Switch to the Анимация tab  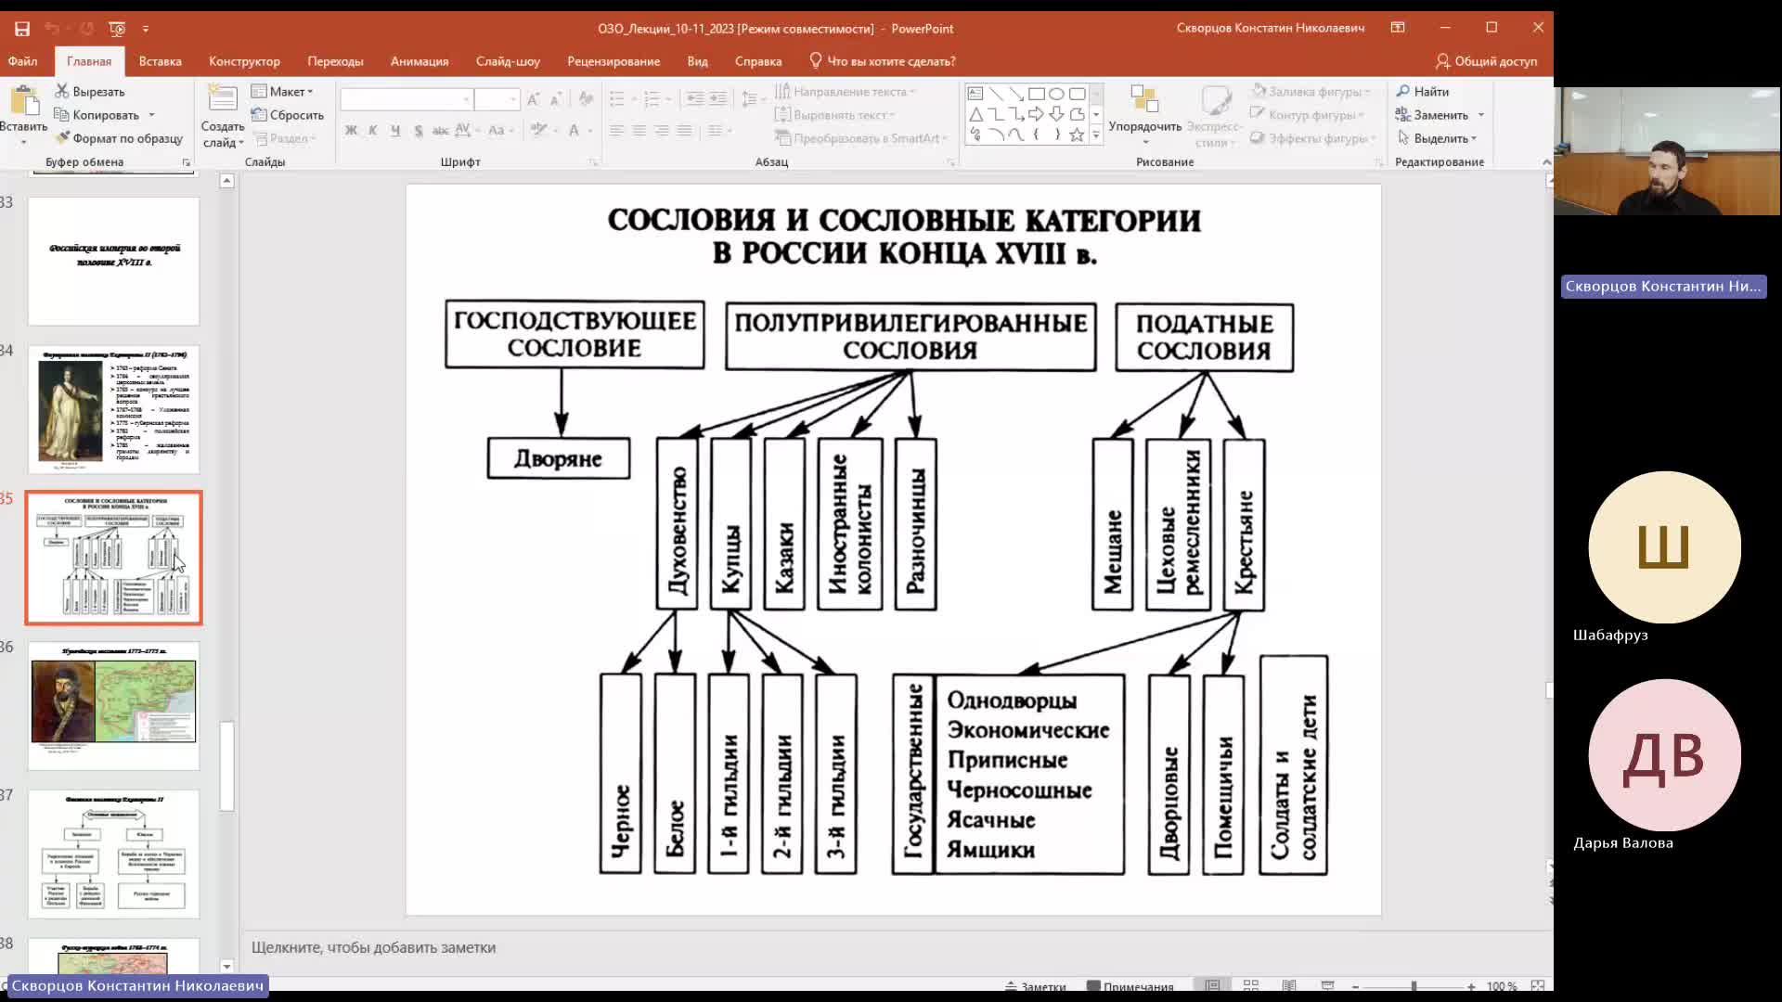click(x=420, y=61)
